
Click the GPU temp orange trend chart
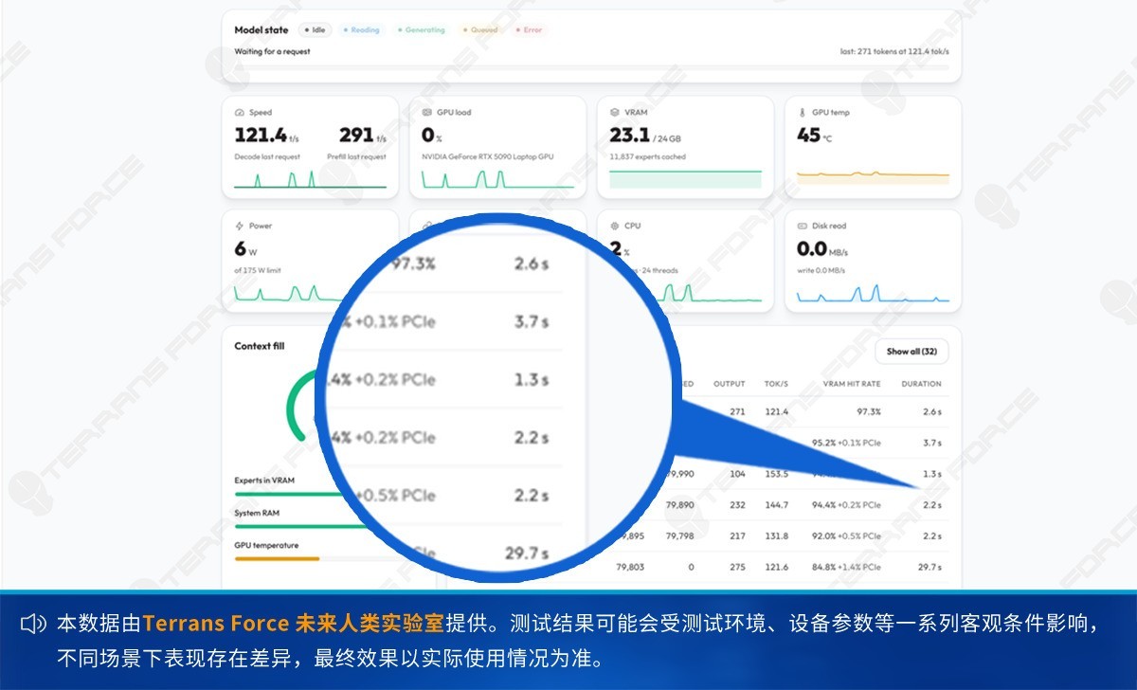click(x=873, y=175)
